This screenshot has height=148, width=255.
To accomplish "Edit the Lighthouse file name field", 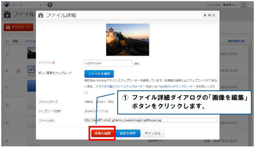I will [109, 63].
